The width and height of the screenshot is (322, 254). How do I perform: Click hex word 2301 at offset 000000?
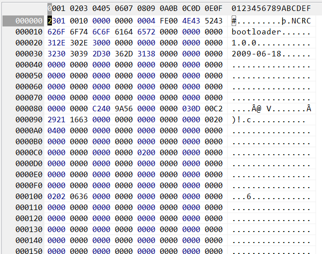(x=56, y=21)
